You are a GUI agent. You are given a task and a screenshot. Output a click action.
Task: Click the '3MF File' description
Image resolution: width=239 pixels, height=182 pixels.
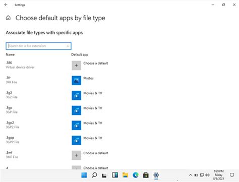tap(12, 157)
